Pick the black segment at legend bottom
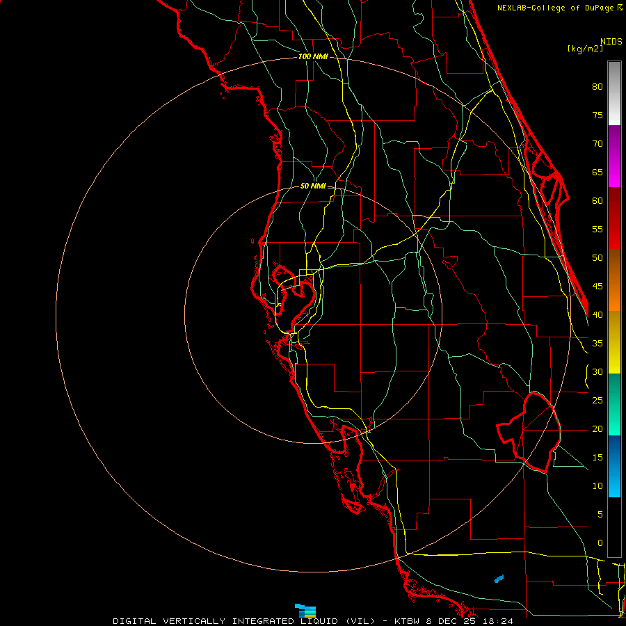626x626 pixels. [x=614, y=527]
